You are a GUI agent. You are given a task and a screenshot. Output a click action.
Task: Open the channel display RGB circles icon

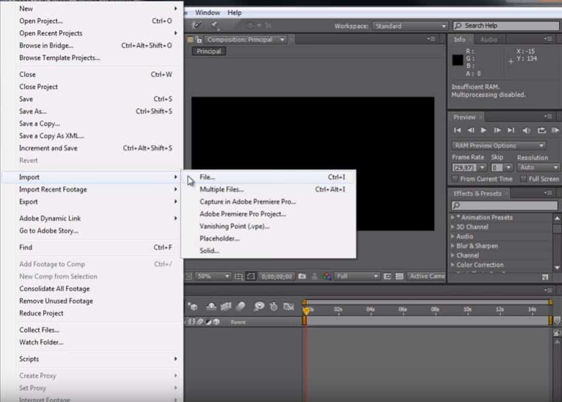[x=327, y=276]
